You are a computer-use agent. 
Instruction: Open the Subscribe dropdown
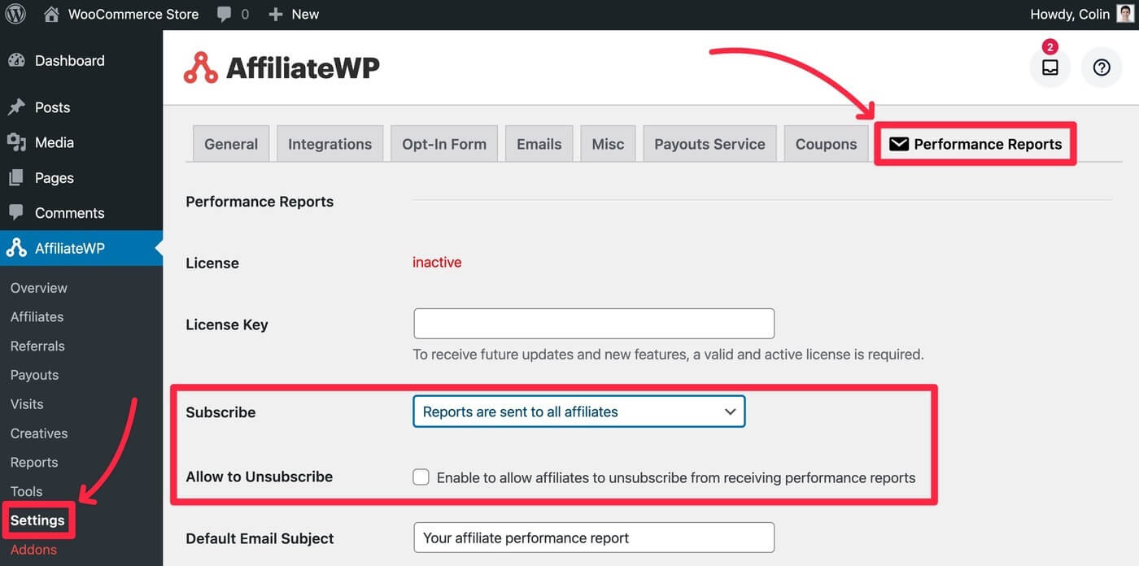click(579, 411)
